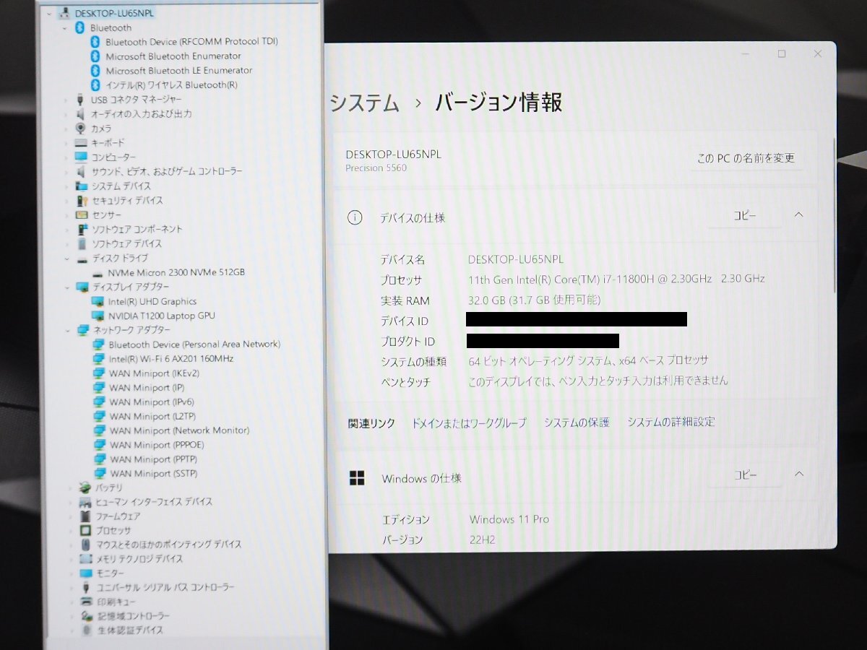Click the カメラ category icon
867x650 pixels.
(80, 129)
